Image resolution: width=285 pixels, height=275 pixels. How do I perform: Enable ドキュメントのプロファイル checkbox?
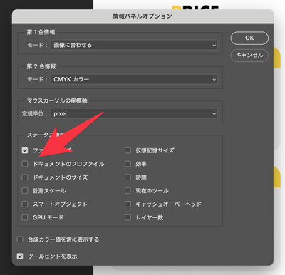[x=25, y=164]
